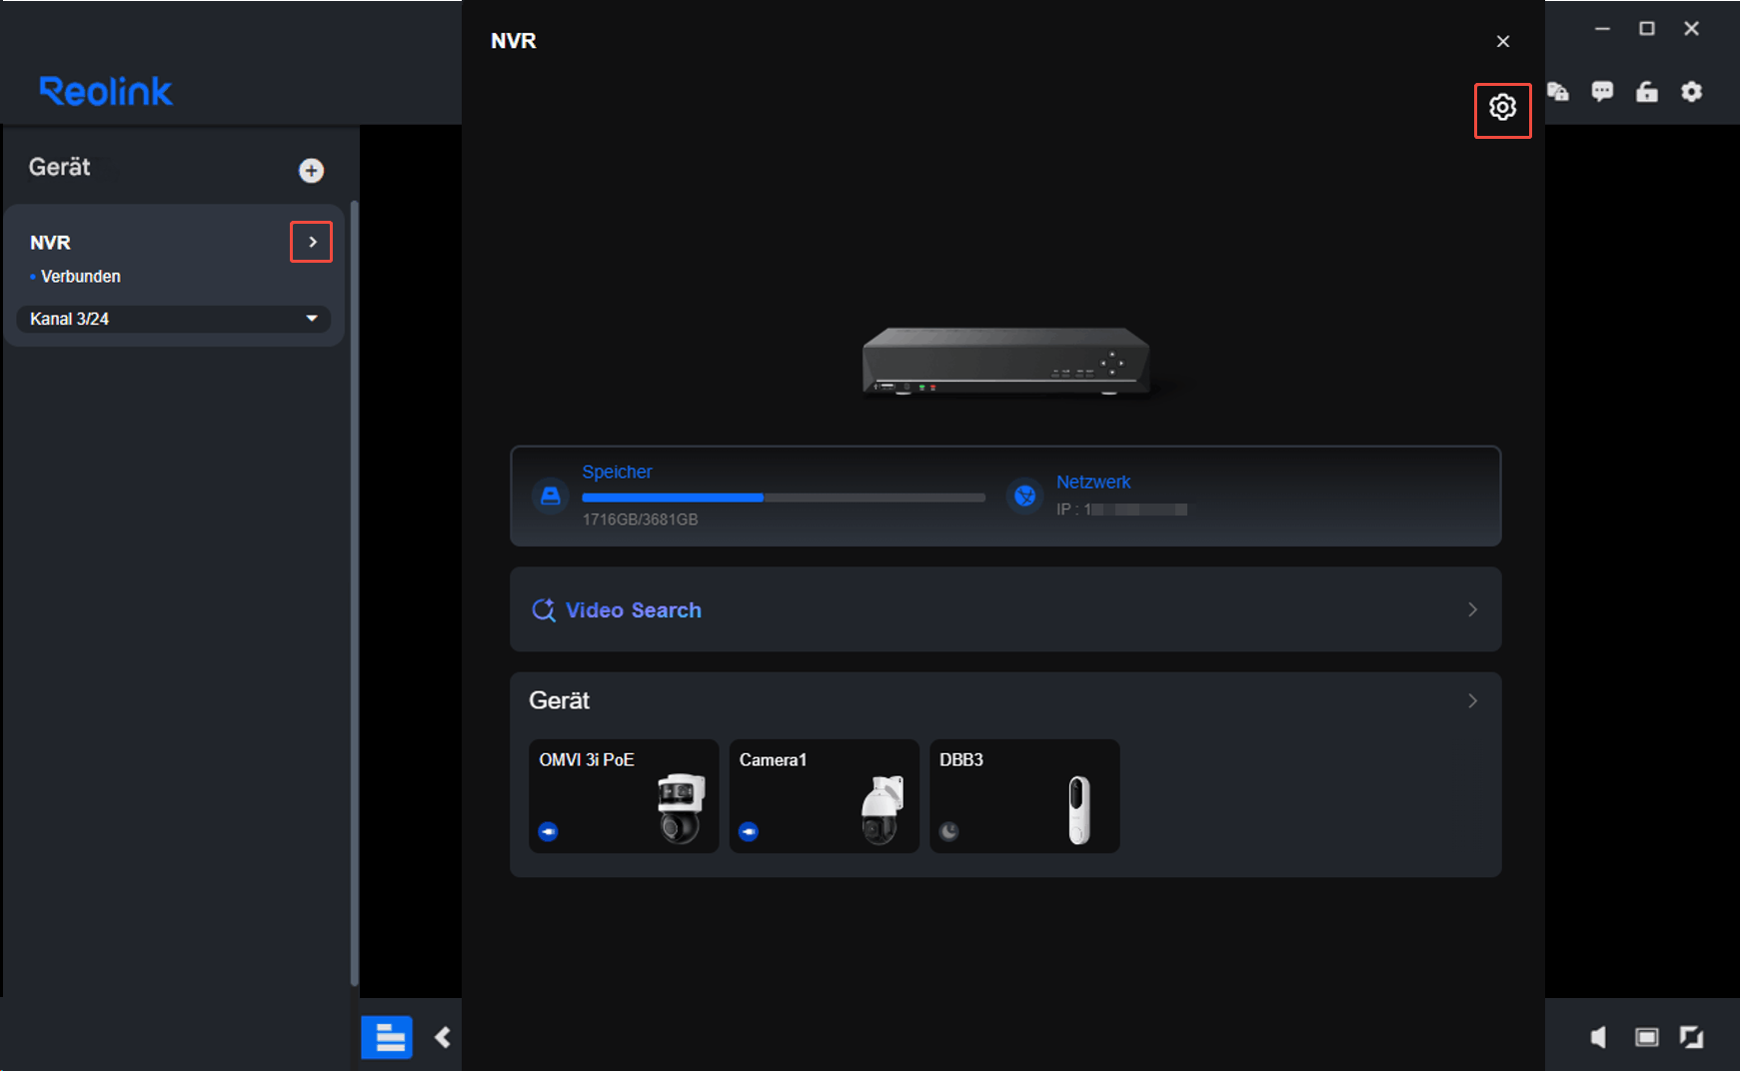Image resolution: width=1740 pixels, height=1071 pixels.
Task: Add a new device with the plus icon
Action: 311,170
